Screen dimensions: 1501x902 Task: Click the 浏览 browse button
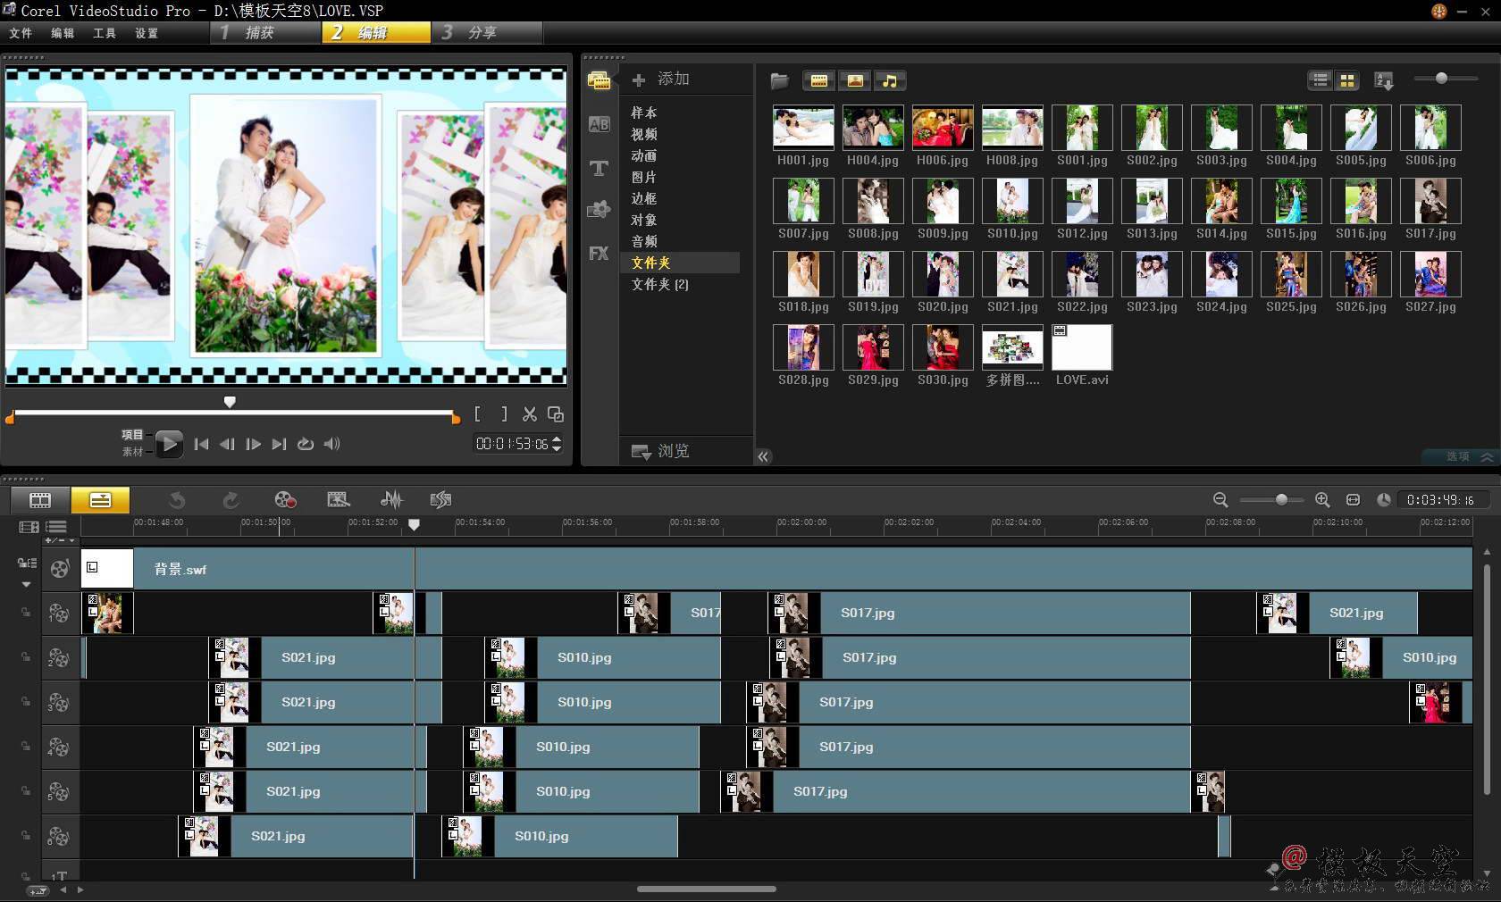coord(660,451)
